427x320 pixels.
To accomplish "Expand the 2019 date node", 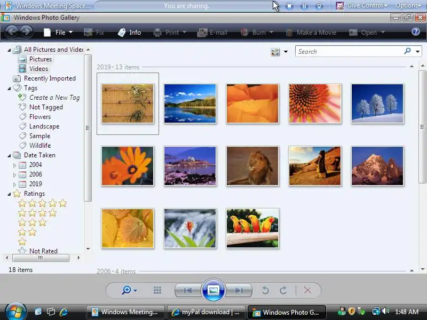I will [14, 184].
